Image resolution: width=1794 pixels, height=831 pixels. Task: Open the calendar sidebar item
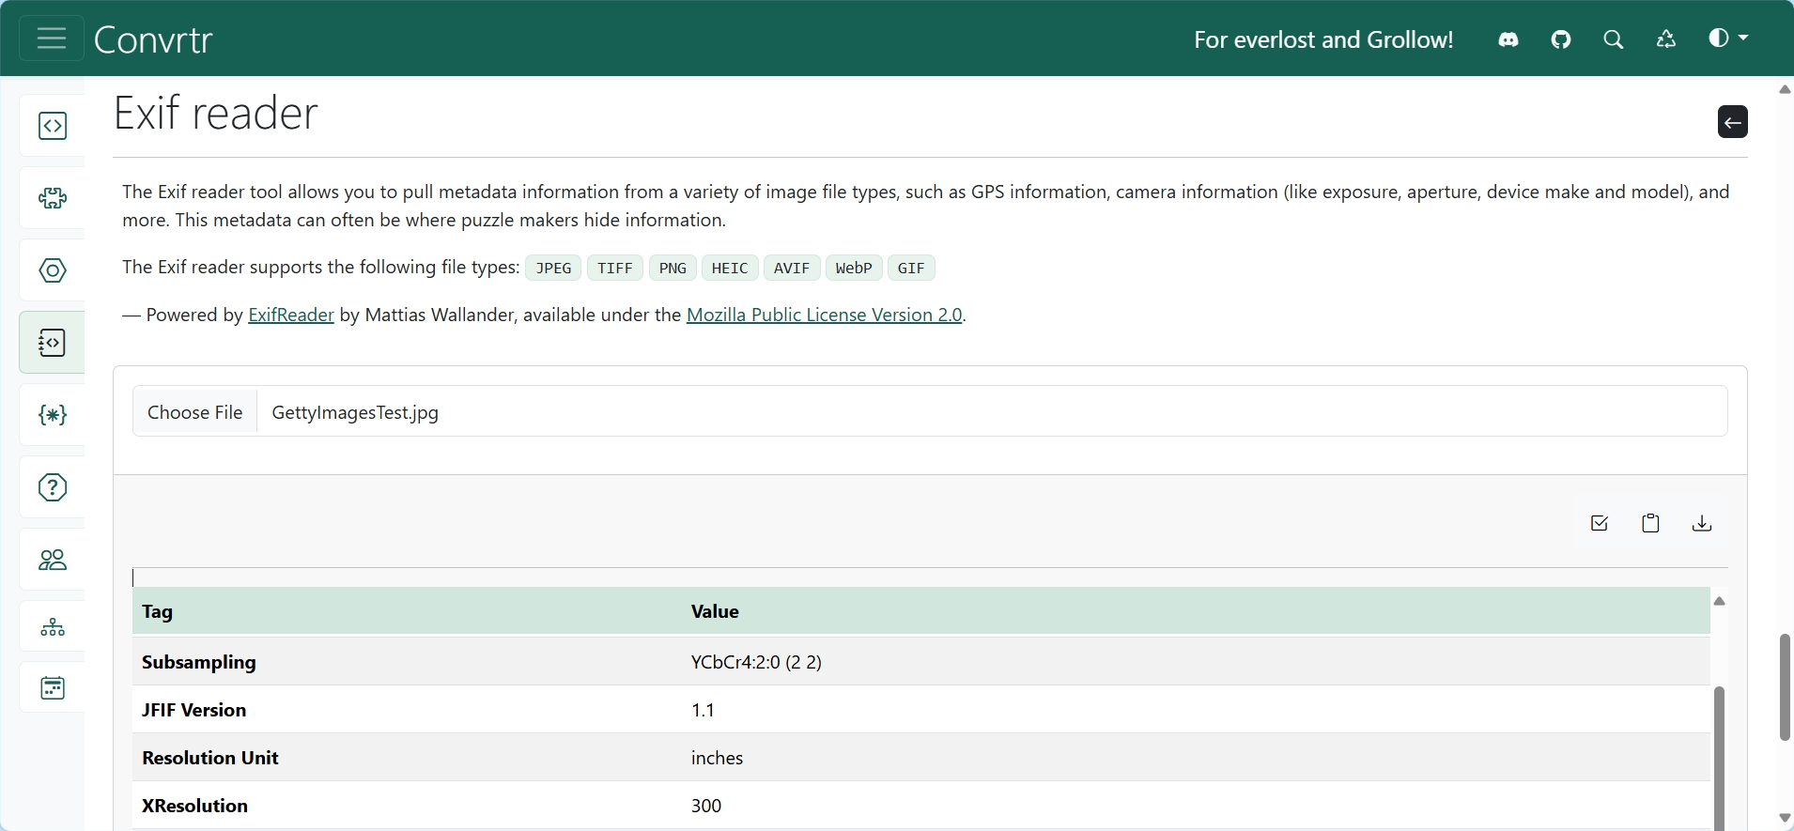[53, 688]
